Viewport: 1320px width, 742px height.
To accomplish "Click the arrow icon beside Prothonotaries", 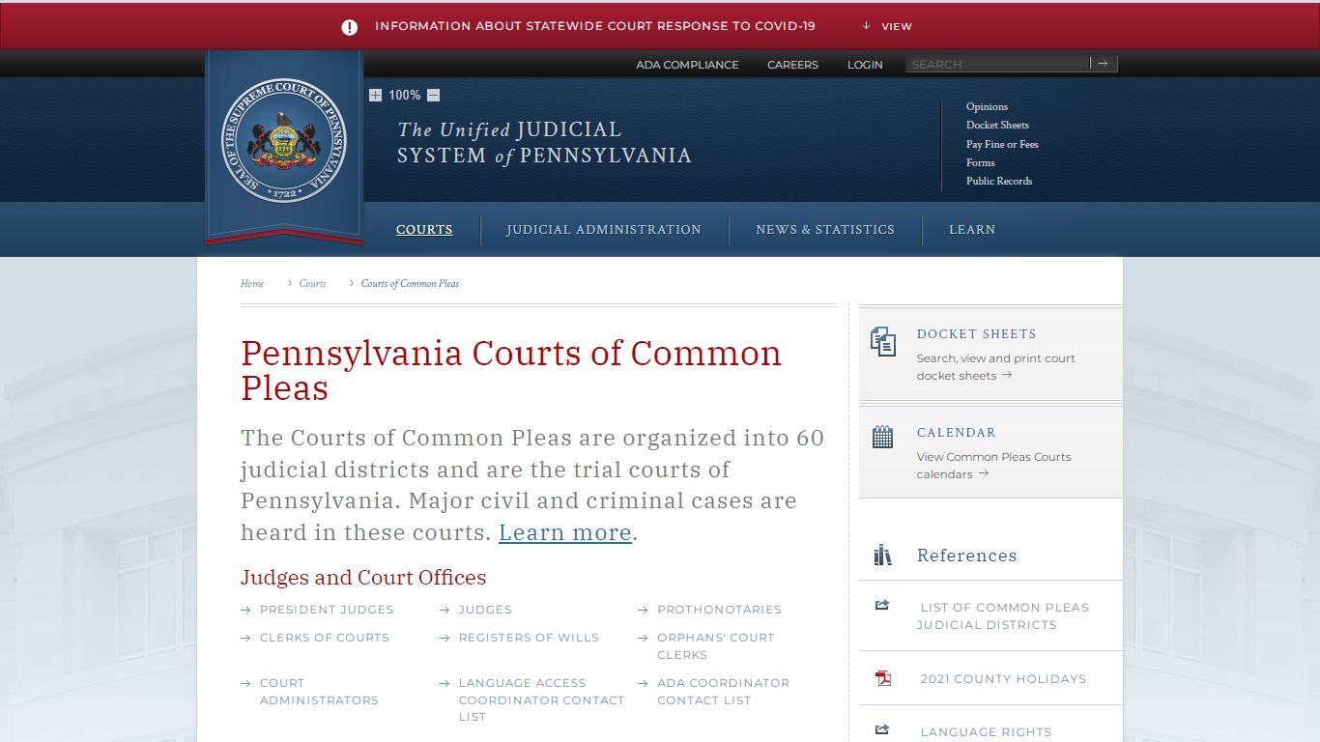I will [643, 610].
